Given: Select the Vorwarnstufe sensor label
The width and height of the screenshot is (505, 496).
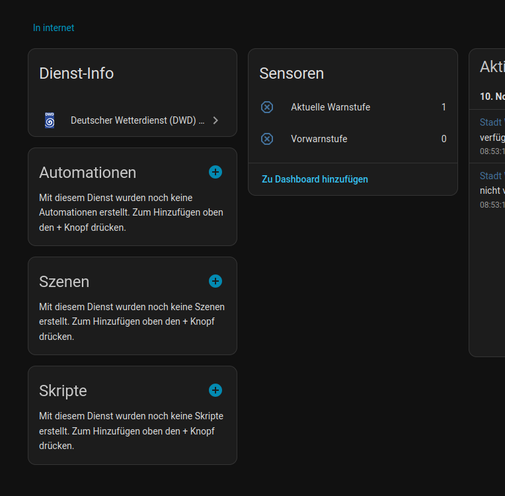Looking at the screenshot, I should pyautogui.click(x=319, y=139).
